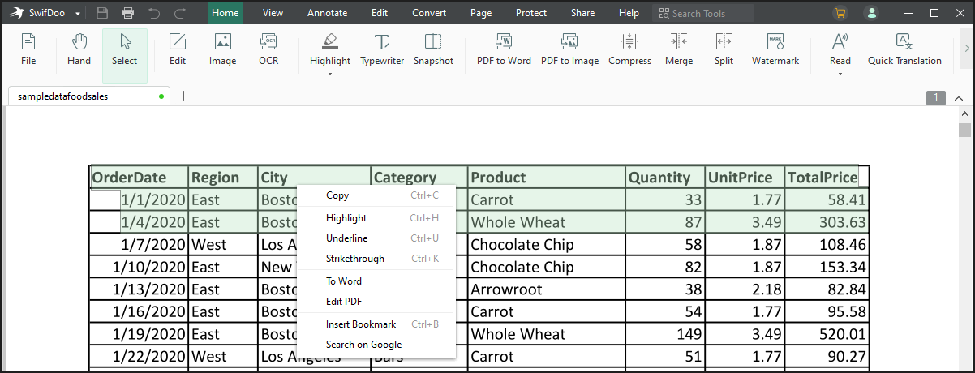This screenshot has height=373, width=975.
Task: Switch to the Home tab
Action: pyautogui.click(x=225, y=13)
